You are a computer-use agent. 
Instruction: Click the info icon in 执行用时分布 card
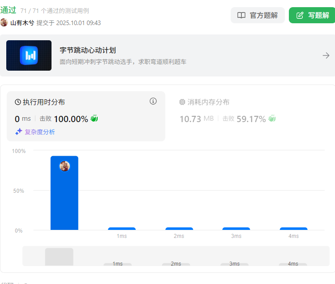click(153, 101)
